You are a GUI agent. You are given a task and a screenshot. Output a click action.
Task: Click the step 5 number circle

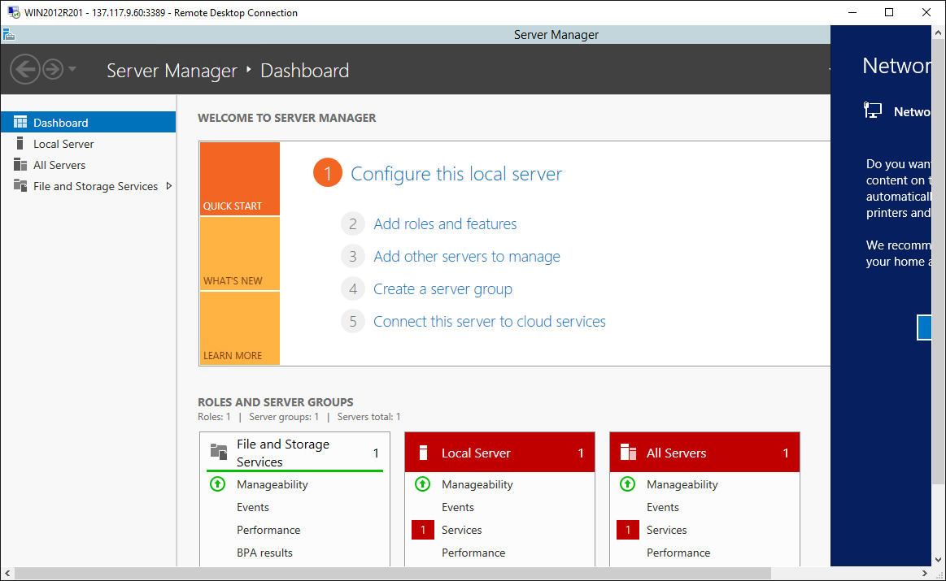[353, 322]
